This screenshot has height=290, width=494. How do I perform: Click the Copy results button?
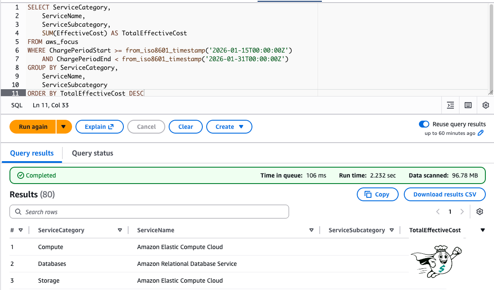[x=378, y=194]
